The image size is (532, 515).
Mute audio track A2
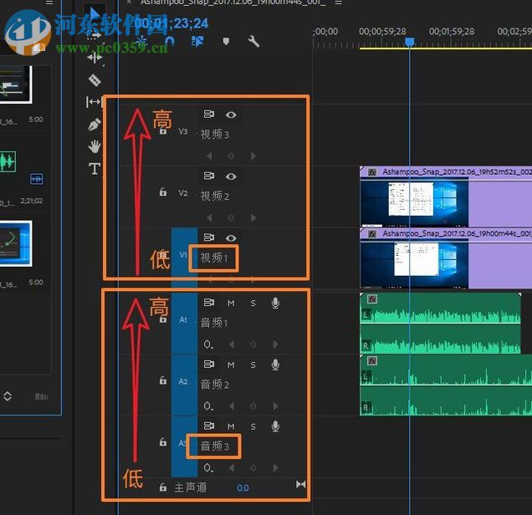pyautogui.click(x=231, y=365)
